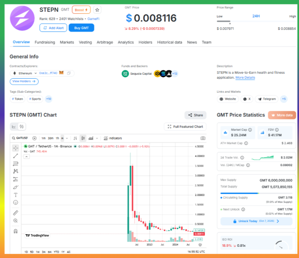Open FDV info tooltip icon
The width and height of the screenshot is (299, 258).
coord(277,130)
